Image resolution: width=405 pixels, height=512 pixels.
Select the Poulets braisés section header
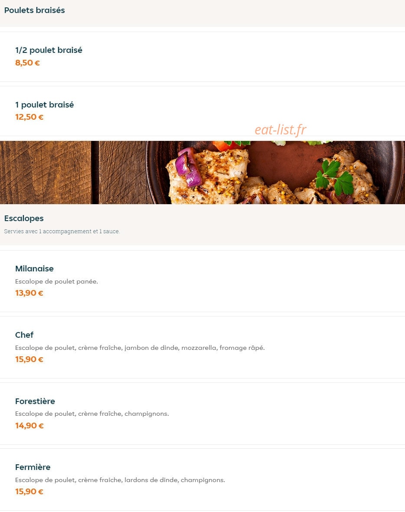pos(34,10)
